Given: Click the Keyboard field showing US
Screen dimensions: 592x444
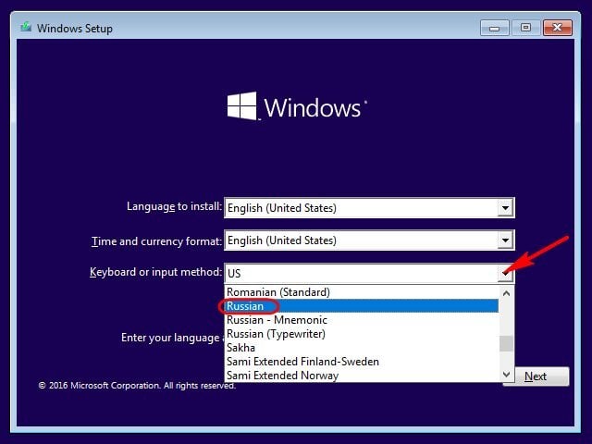Looking at the screenshot, I should [369, 274].
